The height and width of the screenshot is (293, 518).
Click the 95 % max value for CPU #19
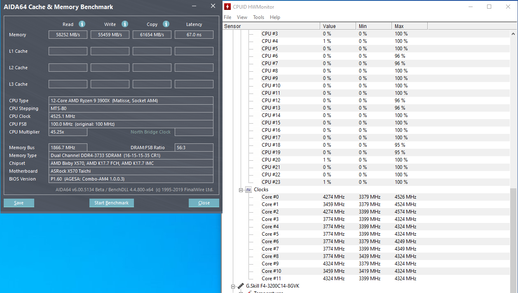[x=400, y=152]
